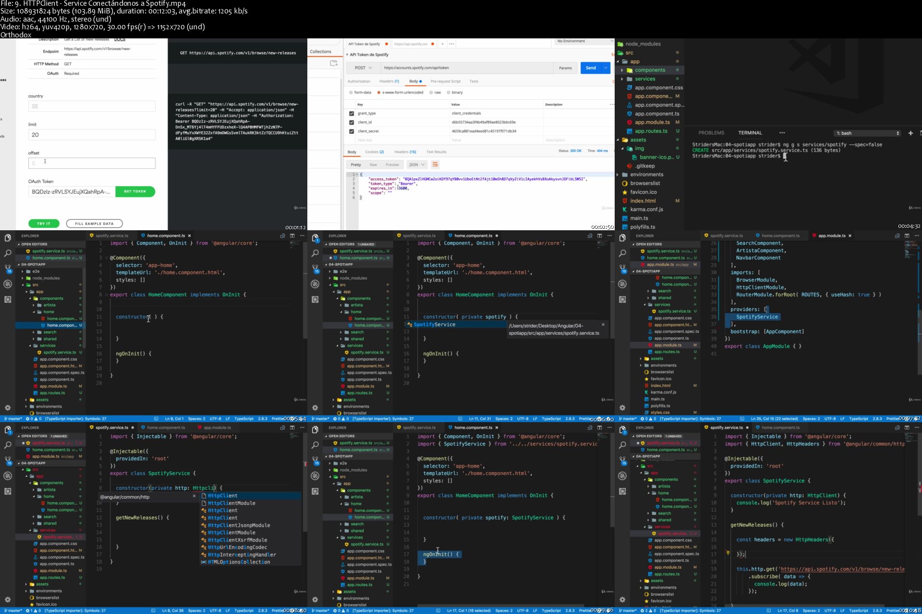Open the Test Results response tab

pos(436,152)
